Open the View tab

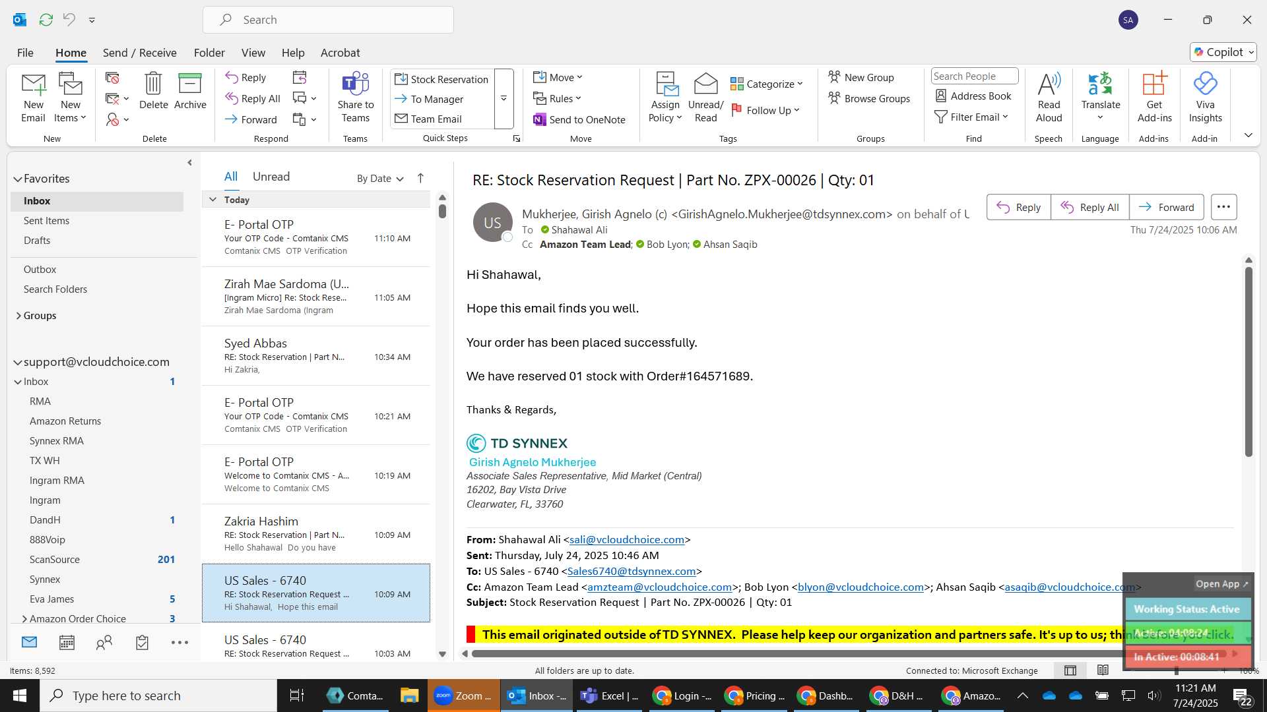[253, 53]
